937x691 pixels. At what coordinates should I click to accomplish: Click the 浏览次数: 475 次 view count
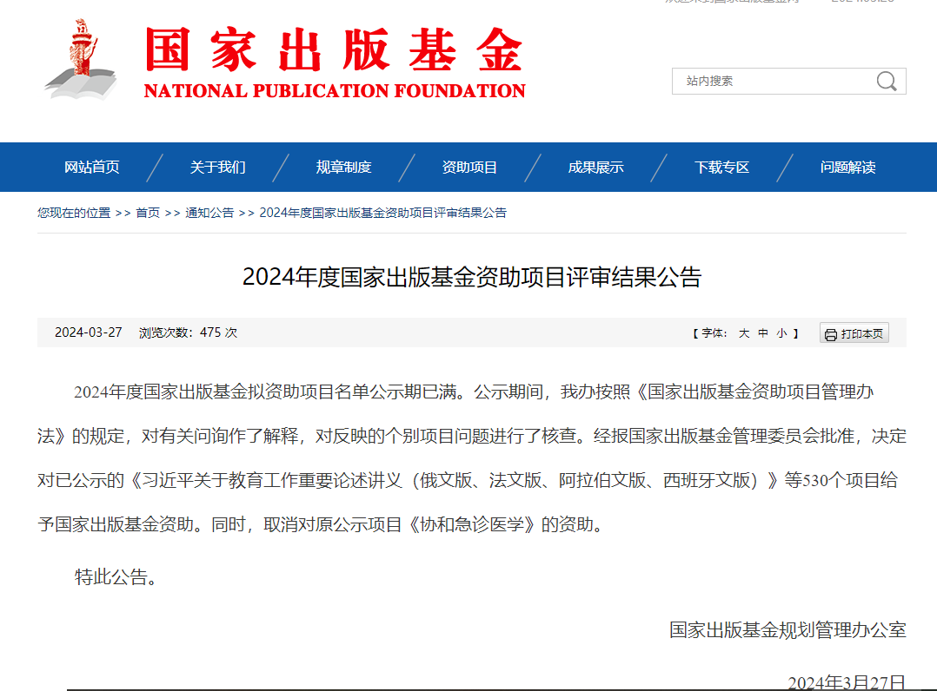[x=189, y=332]
